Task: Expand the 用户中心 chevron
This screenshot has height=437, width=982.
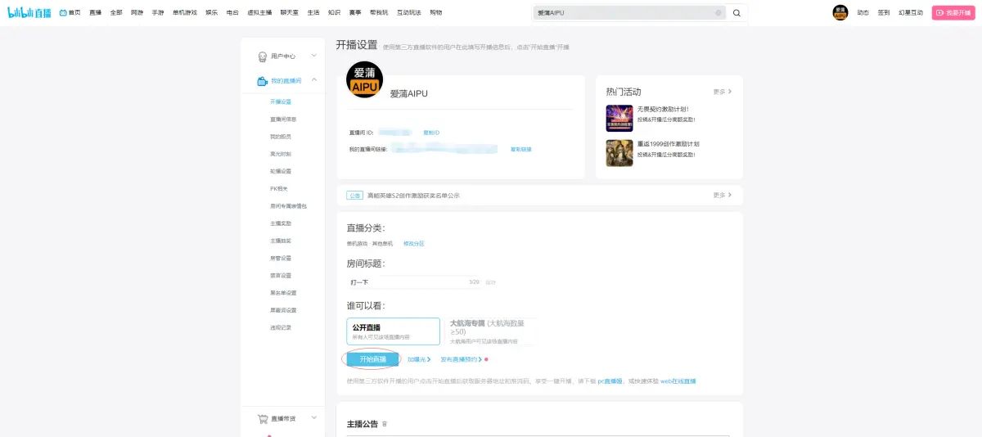Action: point(313,56)
